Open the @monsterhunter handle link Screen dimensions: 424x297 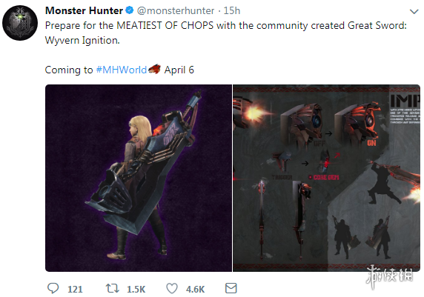176,11
